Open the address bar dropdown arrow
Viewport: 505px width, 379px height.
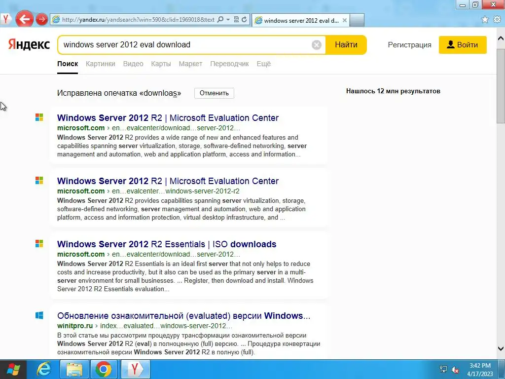(x=228, y=20)
